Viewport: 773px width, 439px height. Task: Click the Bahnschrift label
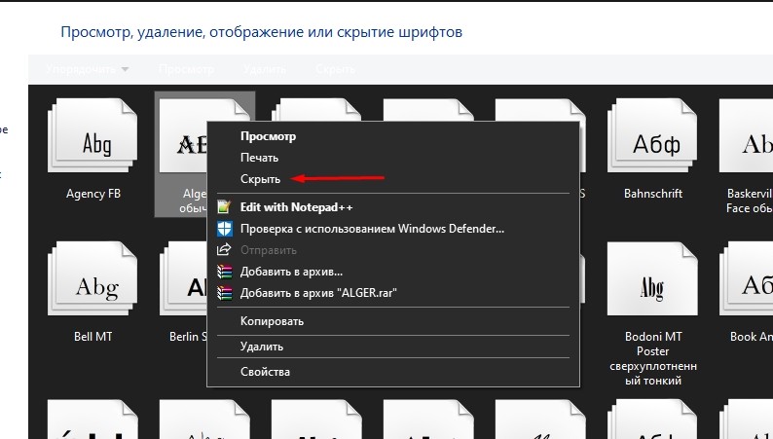pos(653,194)
